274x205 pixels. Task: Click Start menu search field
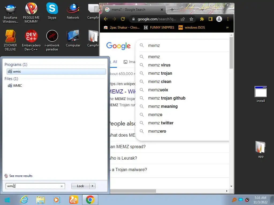point(35,186)
